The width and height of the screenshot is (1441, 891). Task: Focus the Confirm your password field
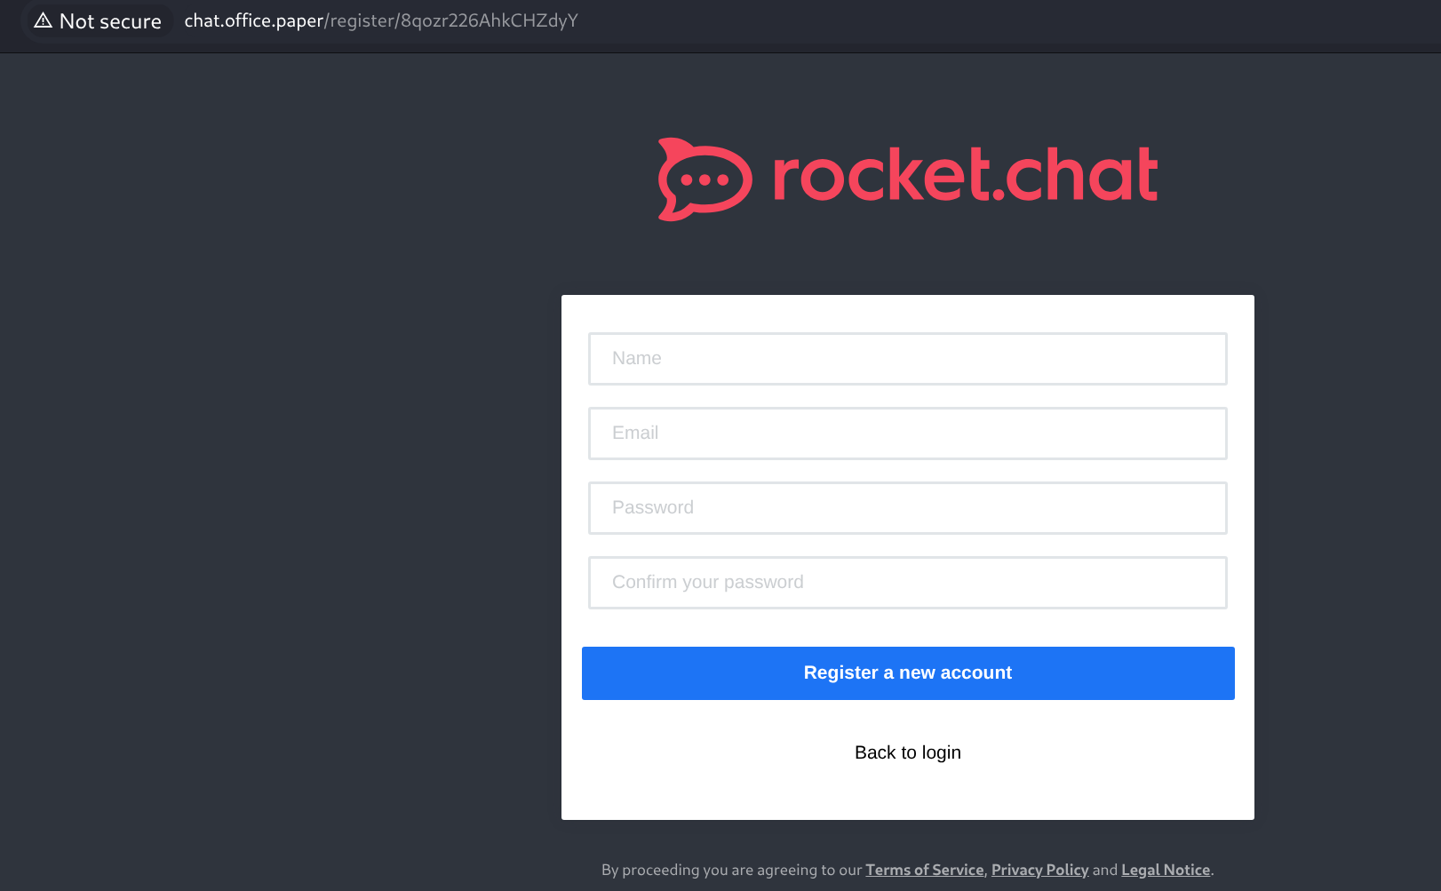click(x=907, y=583)
